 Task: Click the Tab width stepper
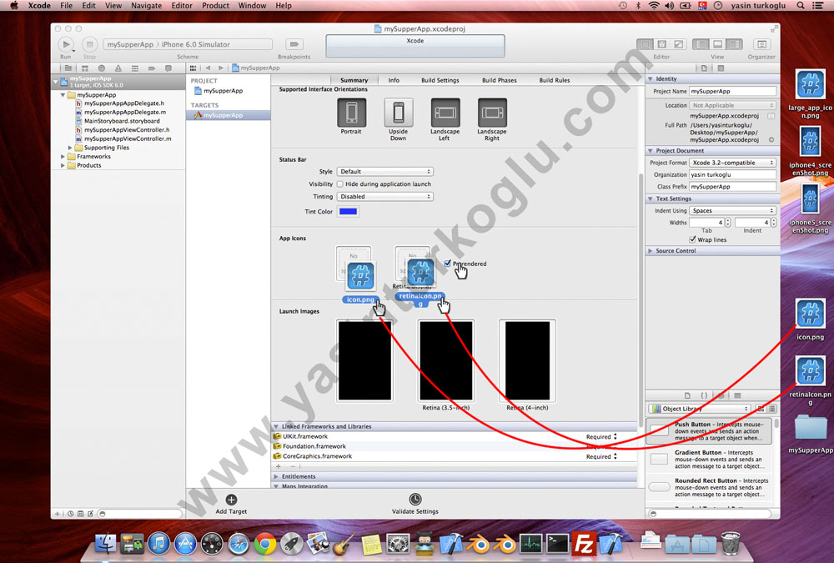tap(728, 223)
